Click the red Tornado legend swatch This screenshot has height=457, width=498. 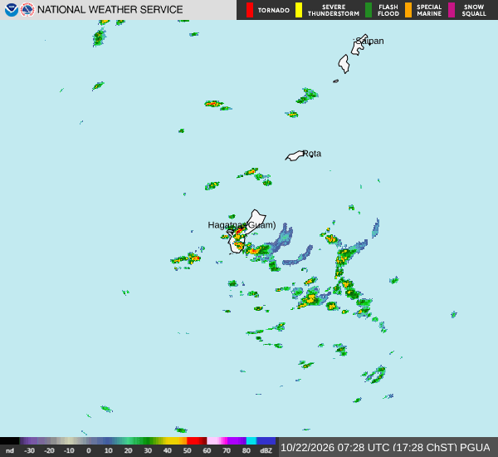click(x=250, y=10)
